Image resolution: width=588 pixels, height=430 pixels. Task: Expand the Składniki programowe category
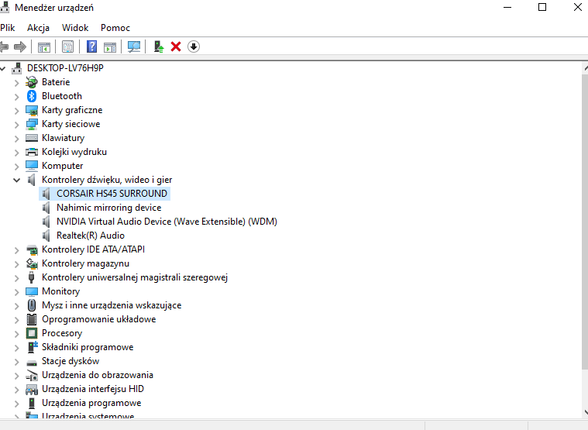coord(16,348)
